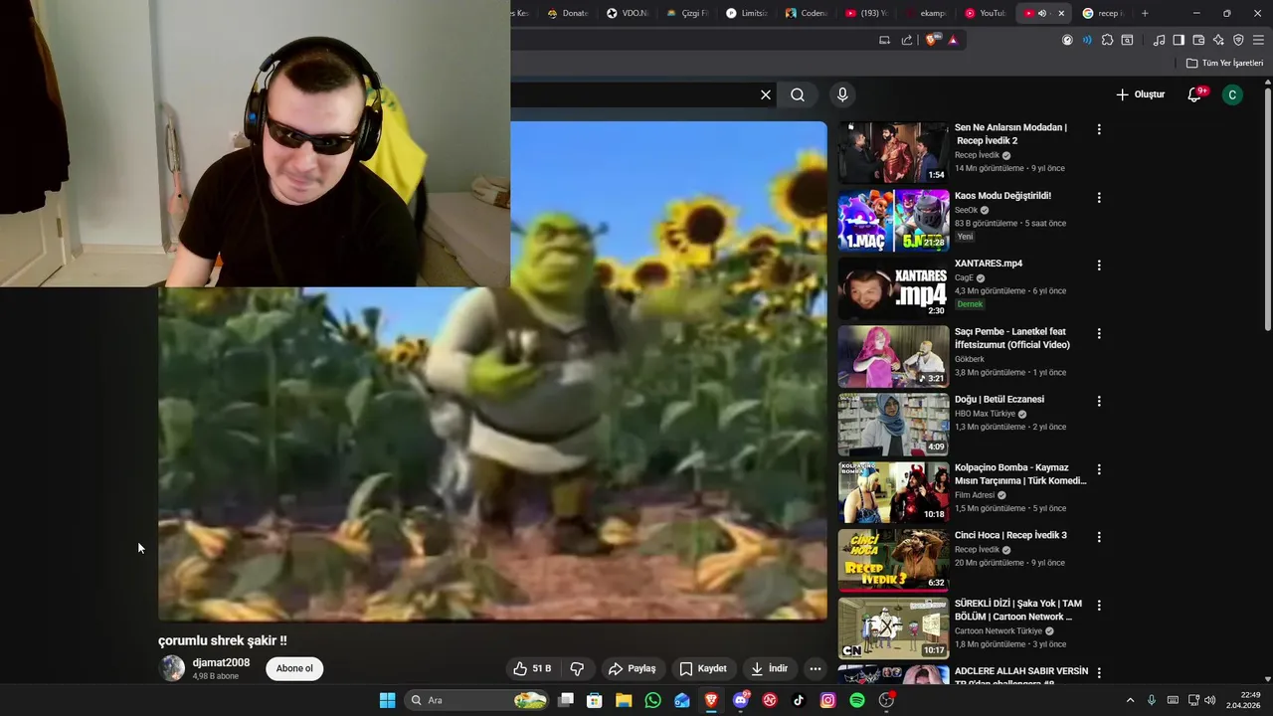Mute the active tab via speaker icon
Screen dimensions: 1273x716
pos(1042,13)
